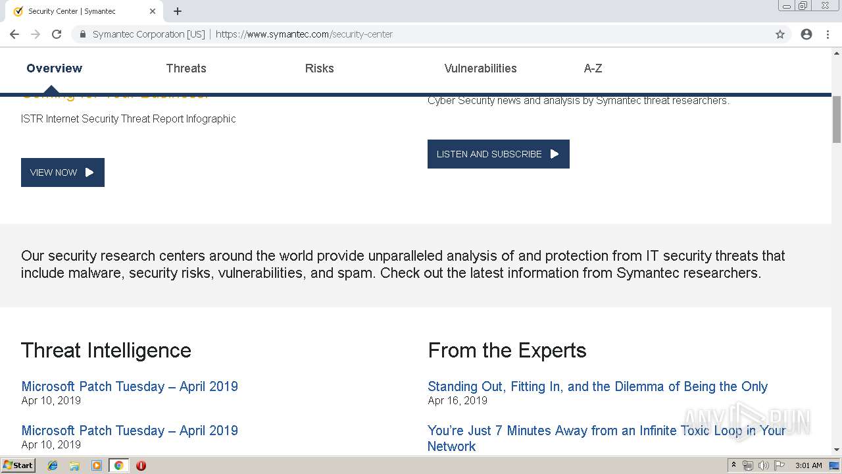Go back with the browser back arrow

pyautogui.click(x=14, y=34)
